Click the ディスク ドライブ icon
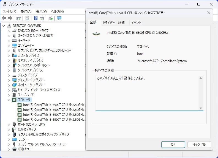The width and height of the screenshot is (218, 158). pos(14,76)
